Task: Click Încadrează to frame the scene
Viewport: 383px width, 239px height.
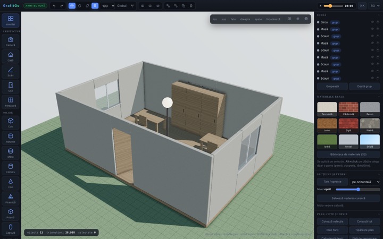Action: [x=273, y=19]
